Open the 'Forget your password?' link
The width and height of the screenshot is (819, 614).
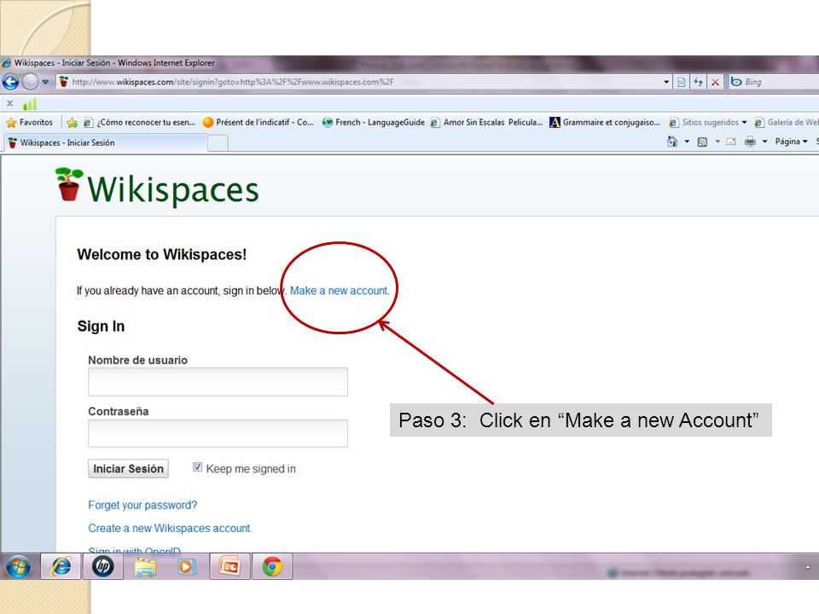pyautogui.click(x=142, y=505)
